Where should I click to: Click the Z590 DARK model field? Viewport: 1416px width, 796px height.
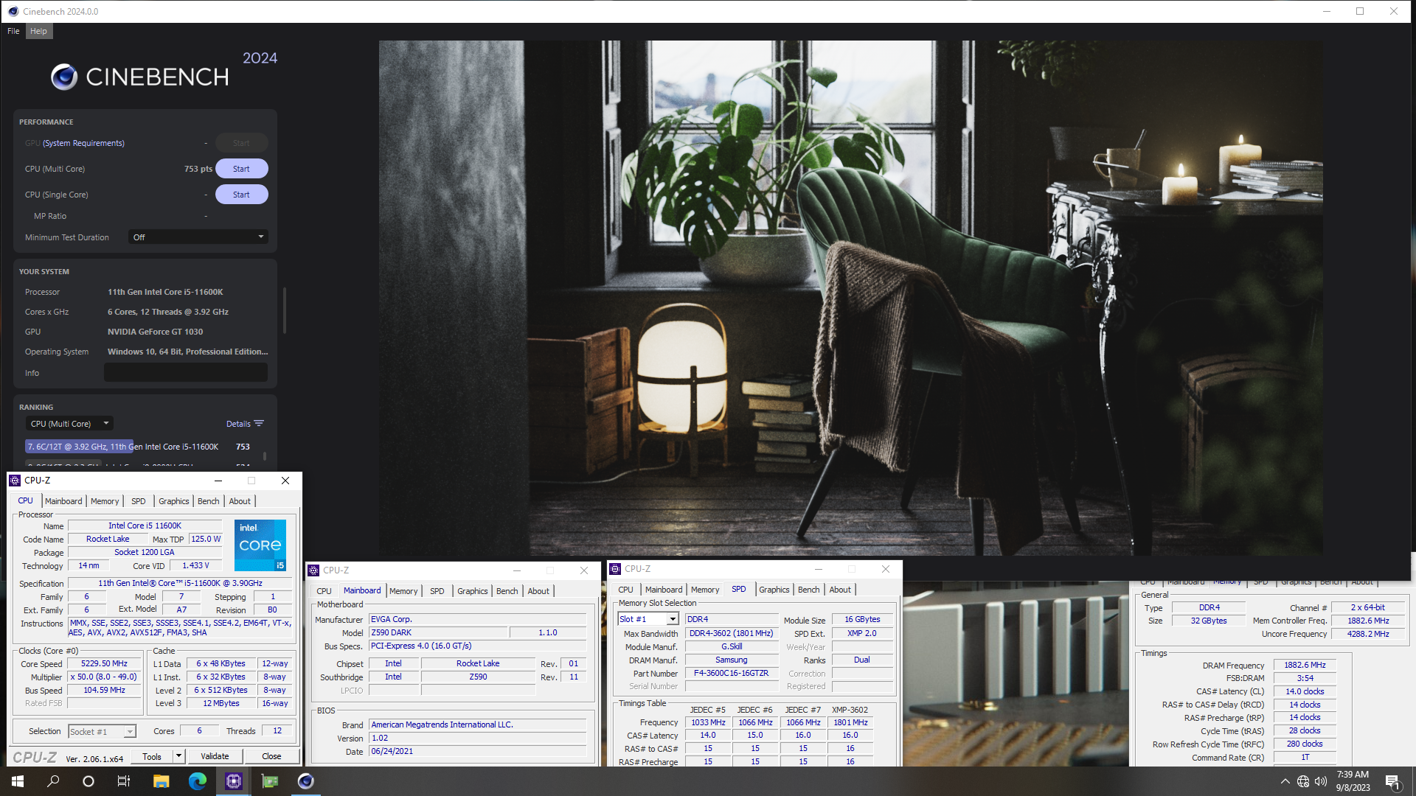[438, 632]
